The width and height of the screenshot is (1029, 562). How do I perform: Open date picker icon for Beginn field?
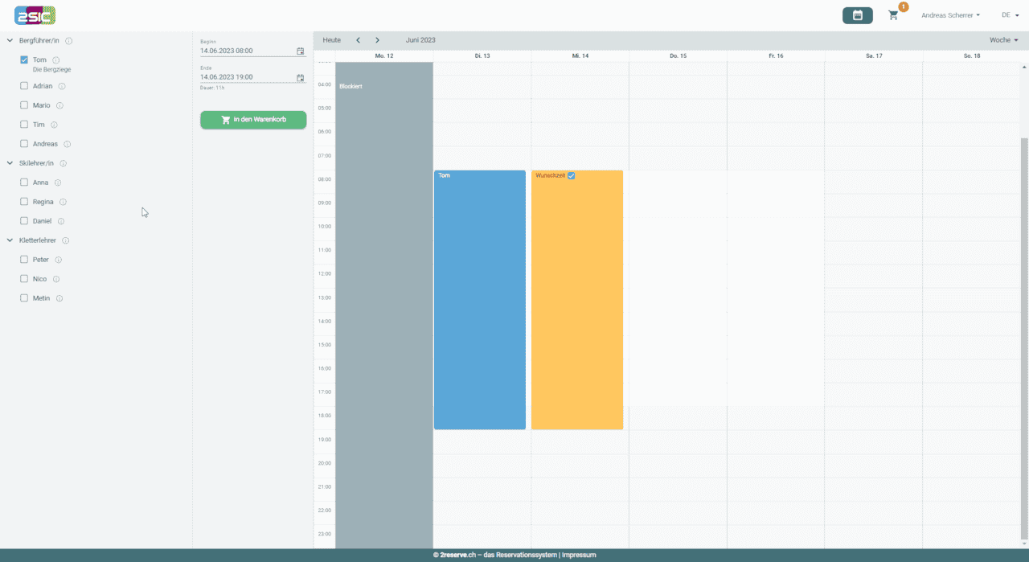click(301, 51)
